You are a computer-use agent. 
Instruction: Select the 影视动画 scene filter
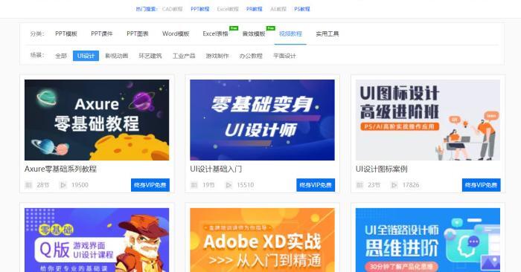[117, 56]
